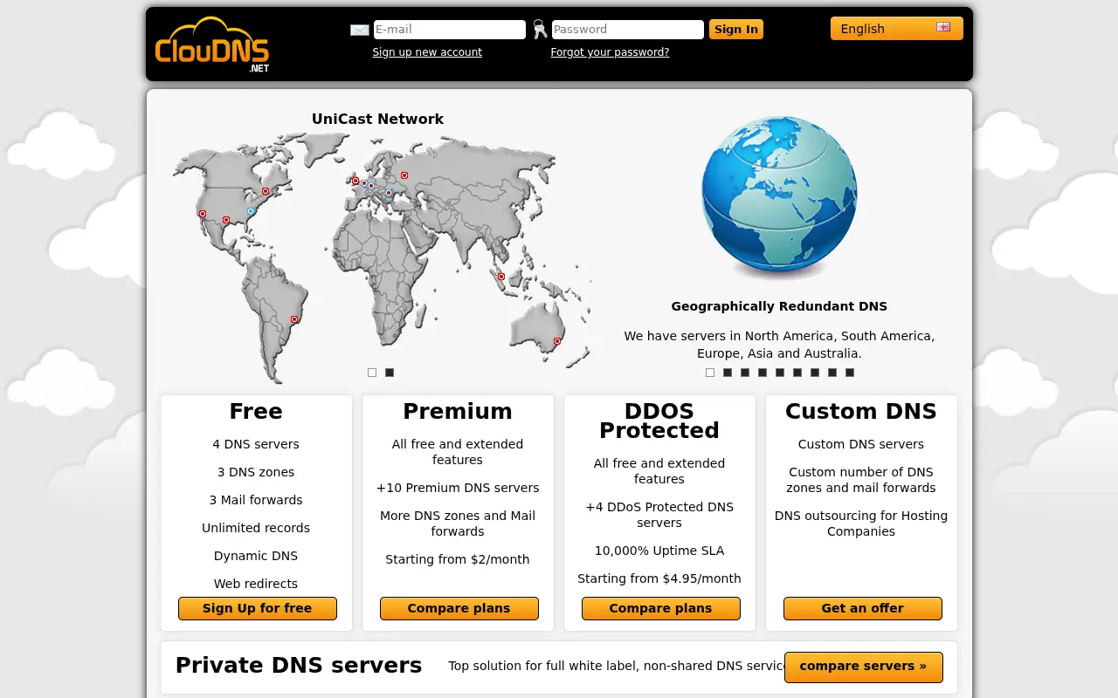The width and height of the screenshot is (1118, 698).
Task: Focus the E-mail input field
Action: [x=450, y=30]
